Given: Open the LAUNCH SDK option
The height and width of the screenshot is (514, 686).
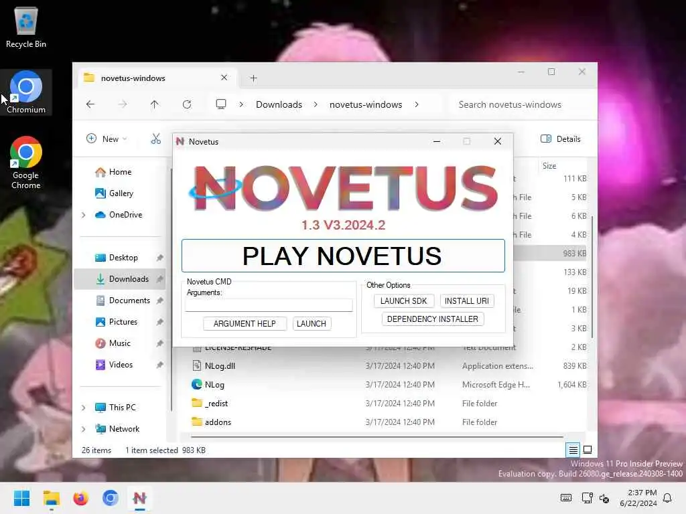Looking at the screenshot, I should 403,301.
